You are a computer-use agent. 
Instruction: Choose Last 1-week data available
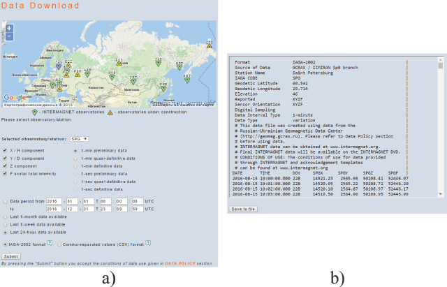tap(5, 223)
